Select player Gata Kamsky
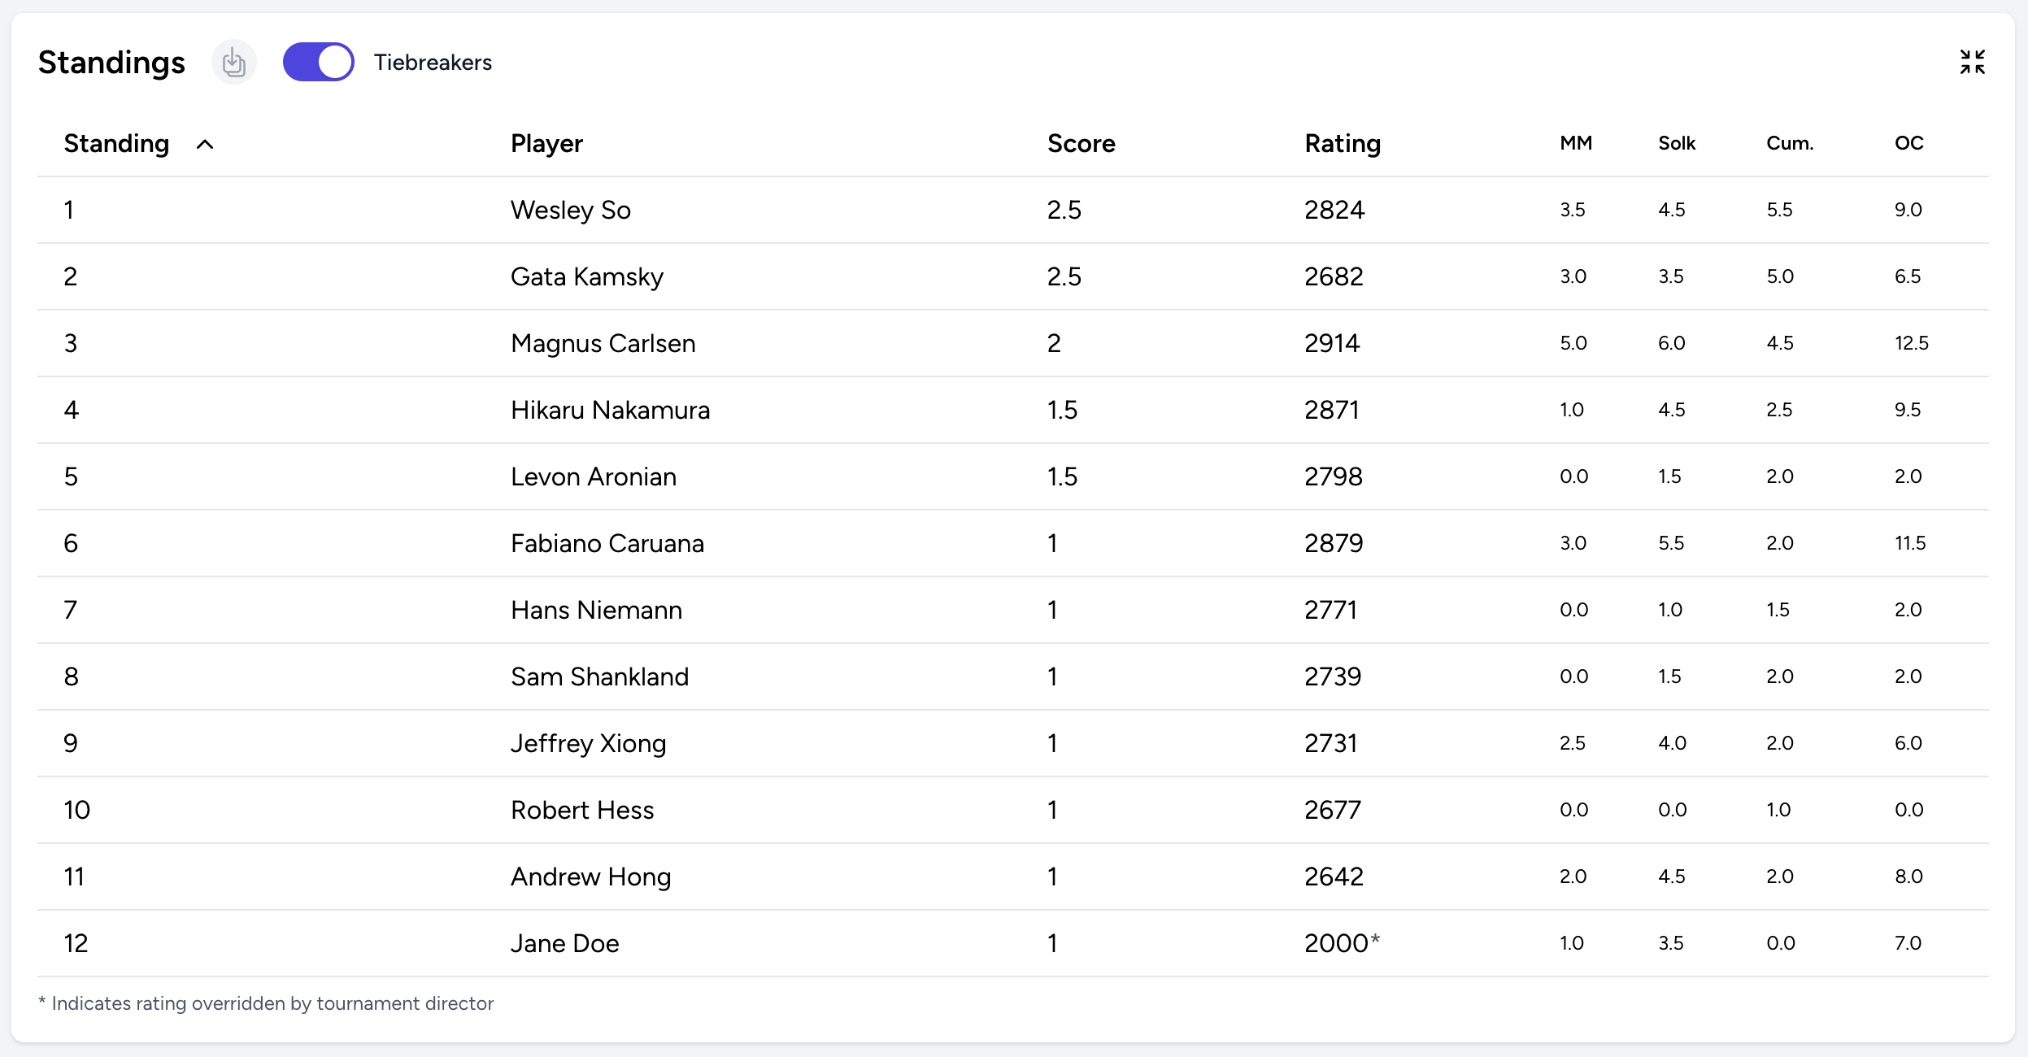 pyautogui.click(x=586, y=277)
